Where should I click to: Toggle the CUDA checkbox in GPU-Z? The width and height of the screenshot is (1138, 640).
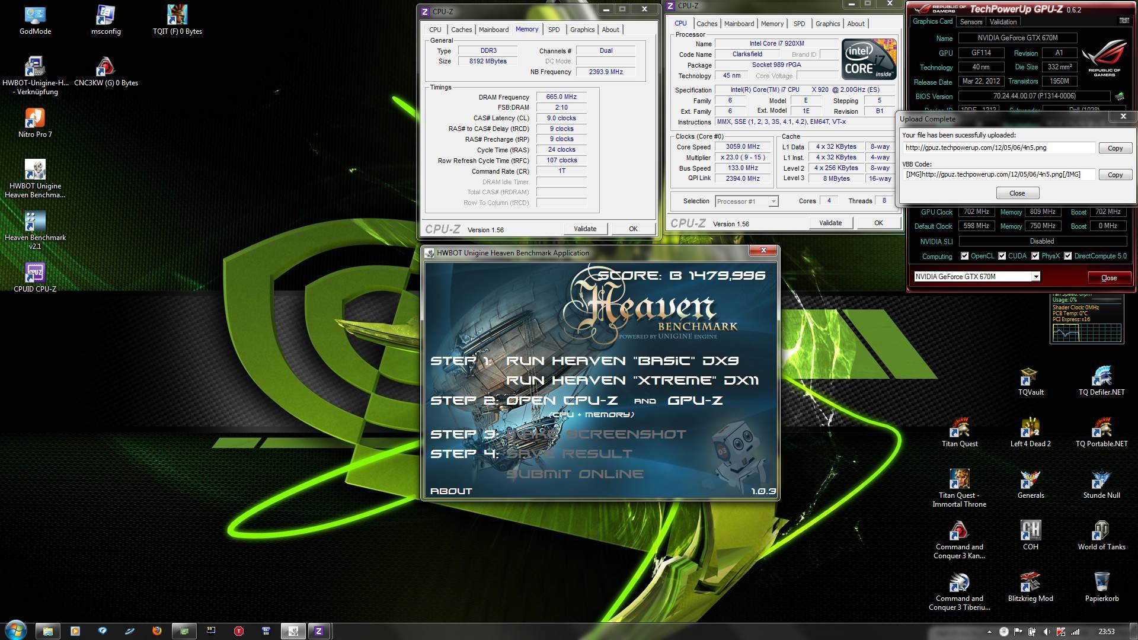[1002, 256]
